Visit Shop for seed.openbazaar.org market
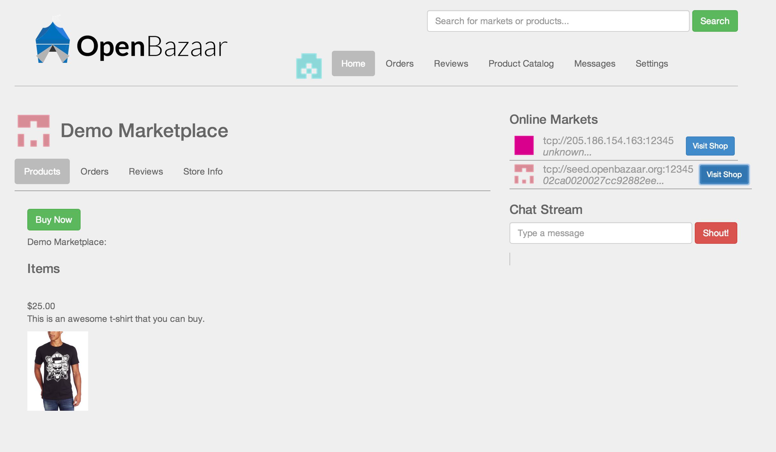This screenshot has width=776, height=452. point(724,175)
